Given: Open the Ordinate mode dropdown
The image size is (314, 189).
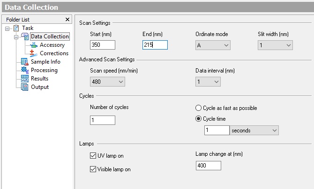Looking at the screenshot, I should click(213, 45).
